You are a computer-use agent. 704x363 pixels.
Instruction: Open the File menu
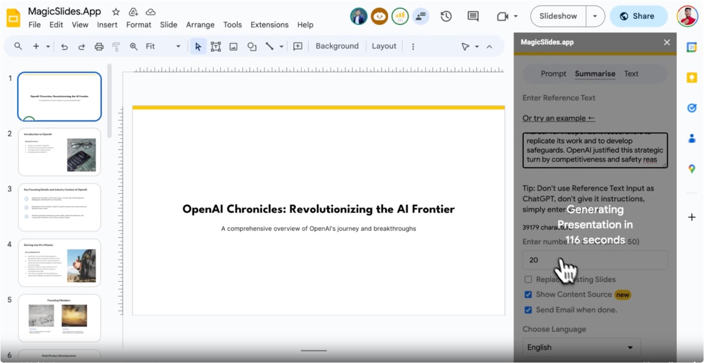35,25
